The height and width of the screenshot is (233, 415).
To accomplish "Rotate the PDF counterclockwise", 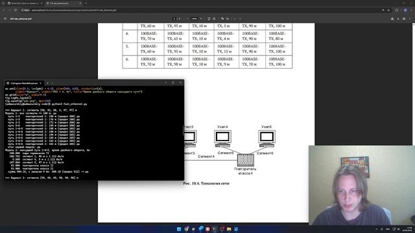I will [214, 19].
